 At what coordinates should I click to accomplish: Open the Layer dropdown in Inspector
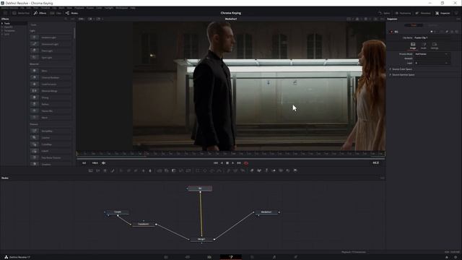pos(432,63)
